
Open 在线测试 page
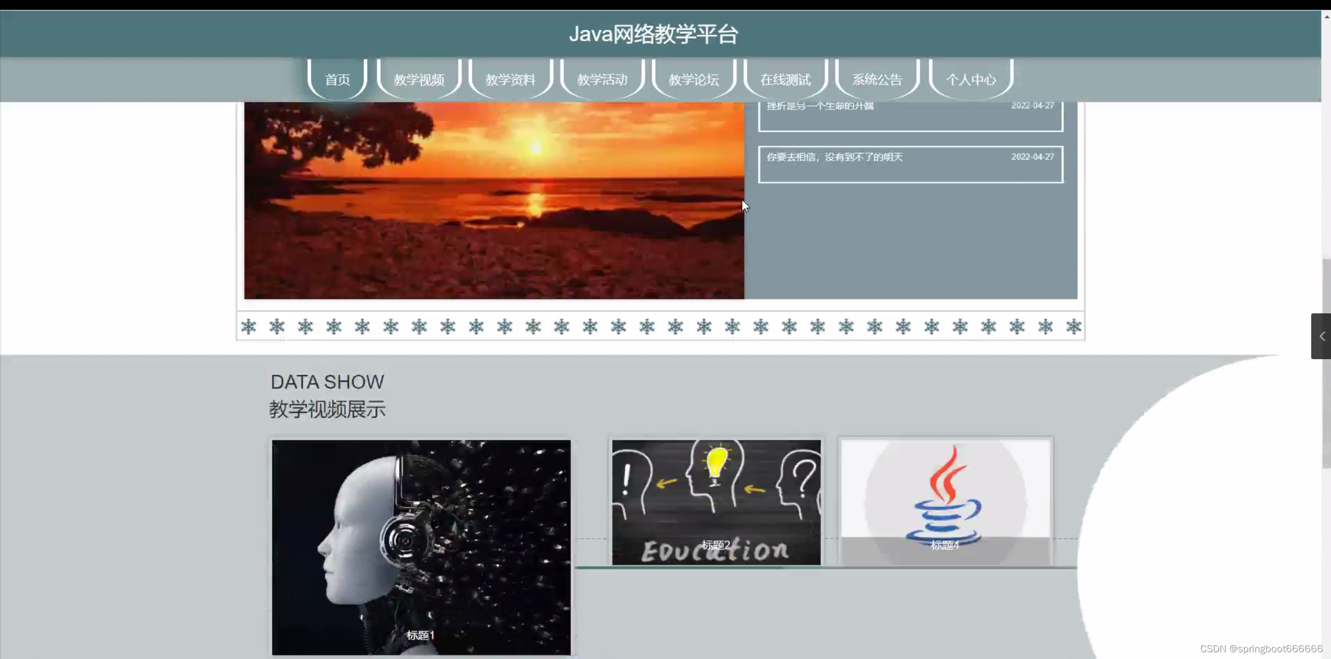(785, 80)
